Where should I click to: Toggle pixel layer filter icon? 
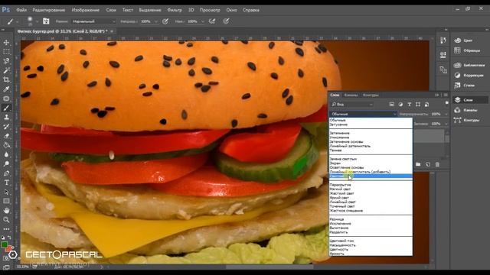tap(391, 105)
